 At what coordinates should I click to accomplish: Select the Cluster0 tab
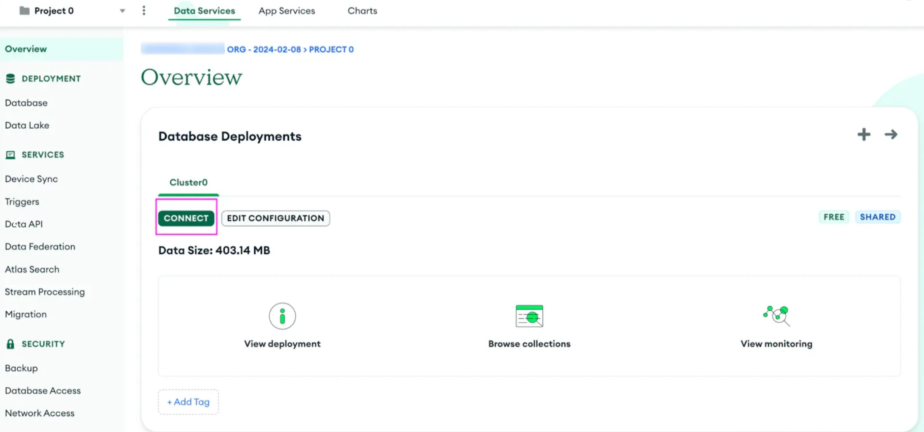[188, 183]
